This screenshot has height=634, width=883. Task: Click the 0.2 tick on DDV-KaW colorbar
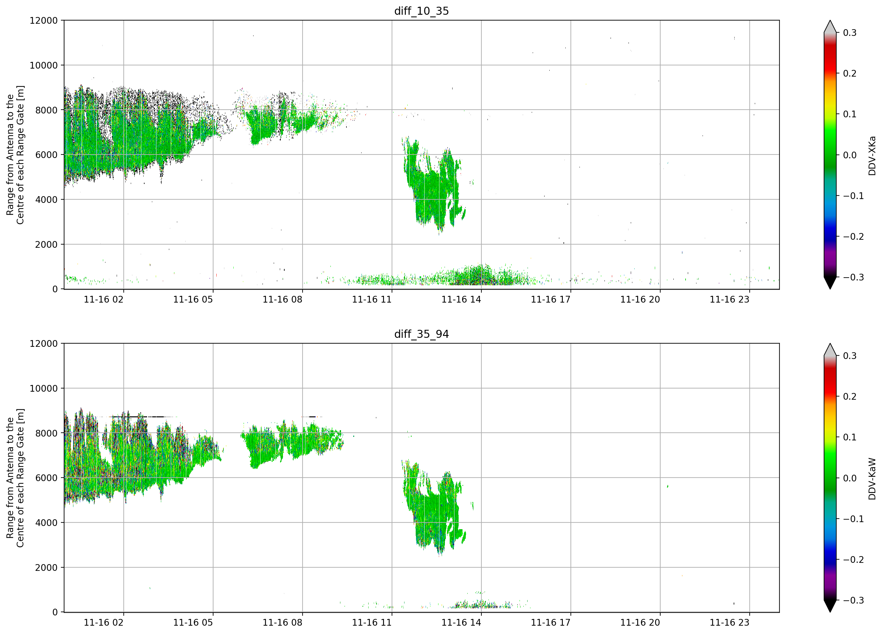click(x=850, y=397)
